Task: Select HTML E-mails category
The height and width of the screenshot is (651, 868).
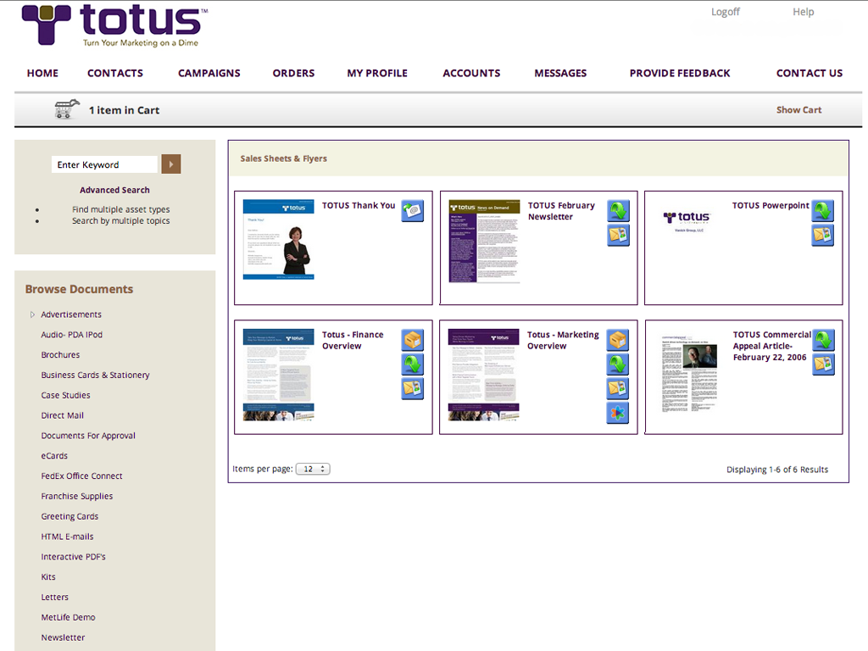Action: 67,537
